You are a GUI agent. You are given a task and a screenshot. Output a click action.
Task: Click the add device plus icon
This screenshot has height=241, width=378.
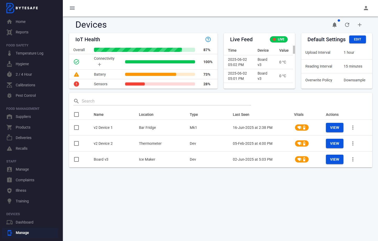point(360,25)
